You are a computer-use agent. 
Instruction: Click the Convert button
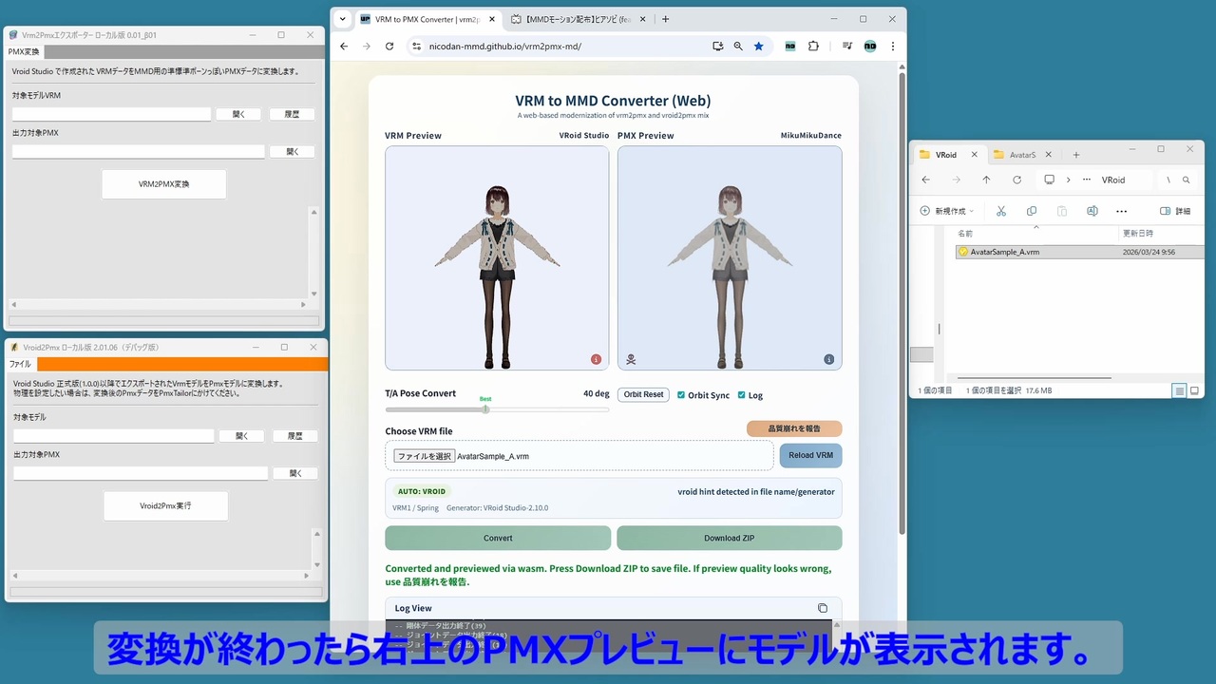tap(498, 538)
